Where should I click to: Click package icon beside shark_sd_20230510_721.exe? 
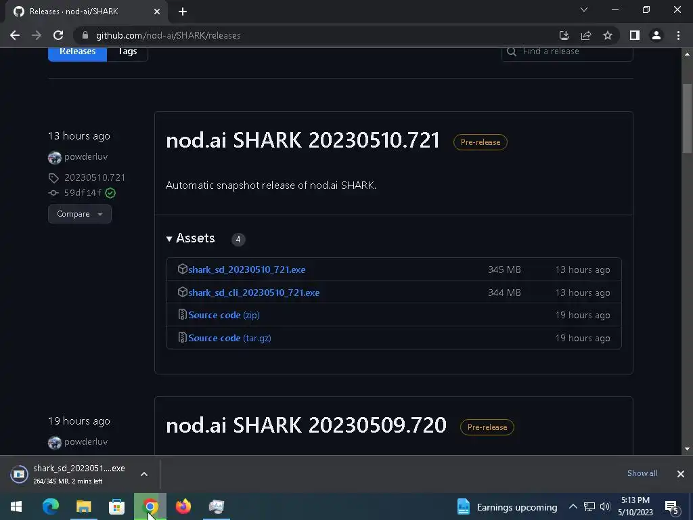[182, 269]
